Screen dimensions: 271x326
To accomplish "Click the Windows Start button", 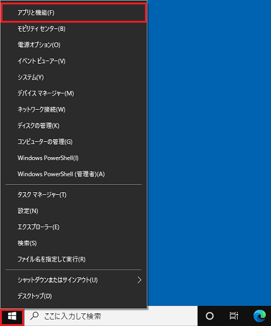I will point(12,316).
